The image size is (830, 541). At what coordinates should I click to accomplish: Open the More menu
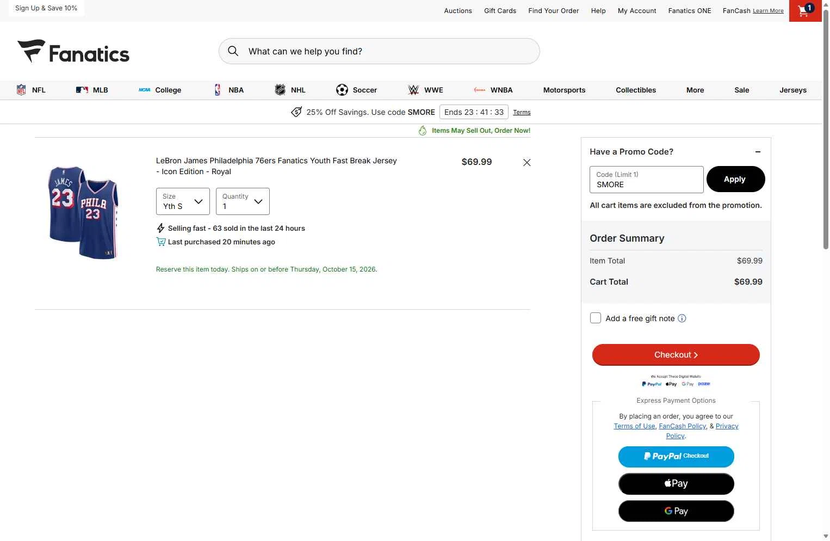tap(695, 90)
